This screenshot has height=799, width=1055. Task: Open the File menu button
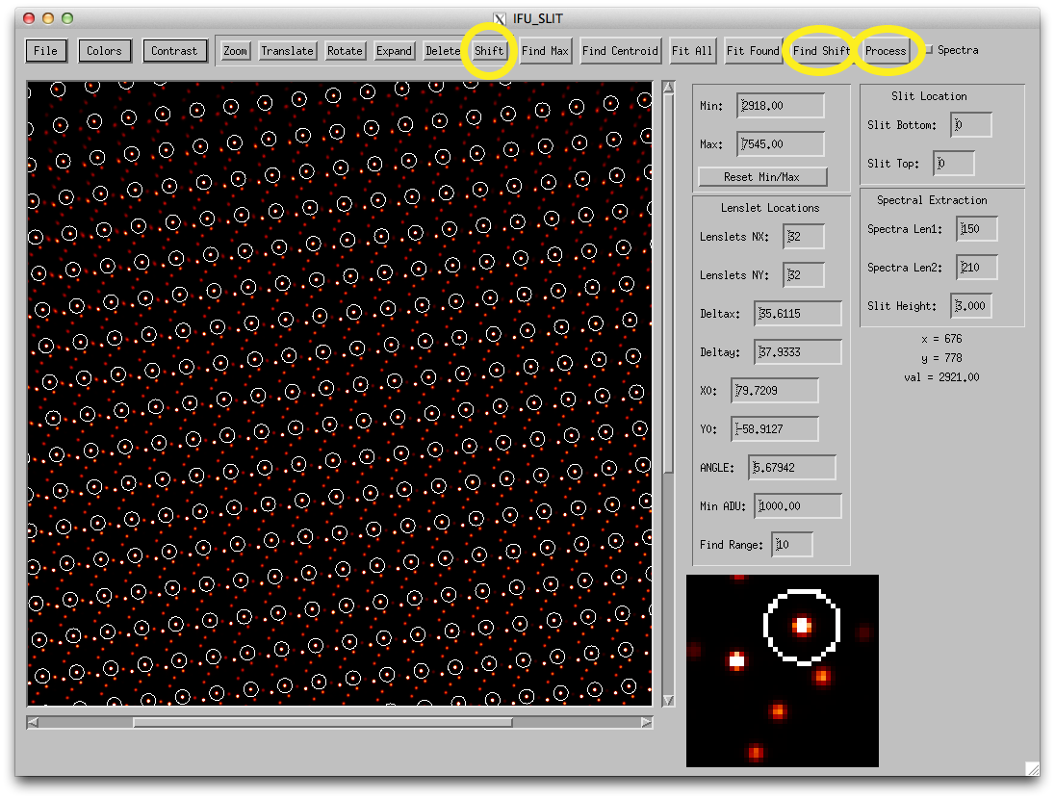pyautogui.click(x=45, y=51)
